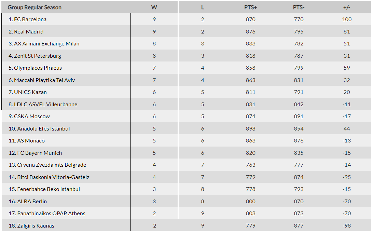
Task: Sort by the W column header
Action: [x=154, y=8]
